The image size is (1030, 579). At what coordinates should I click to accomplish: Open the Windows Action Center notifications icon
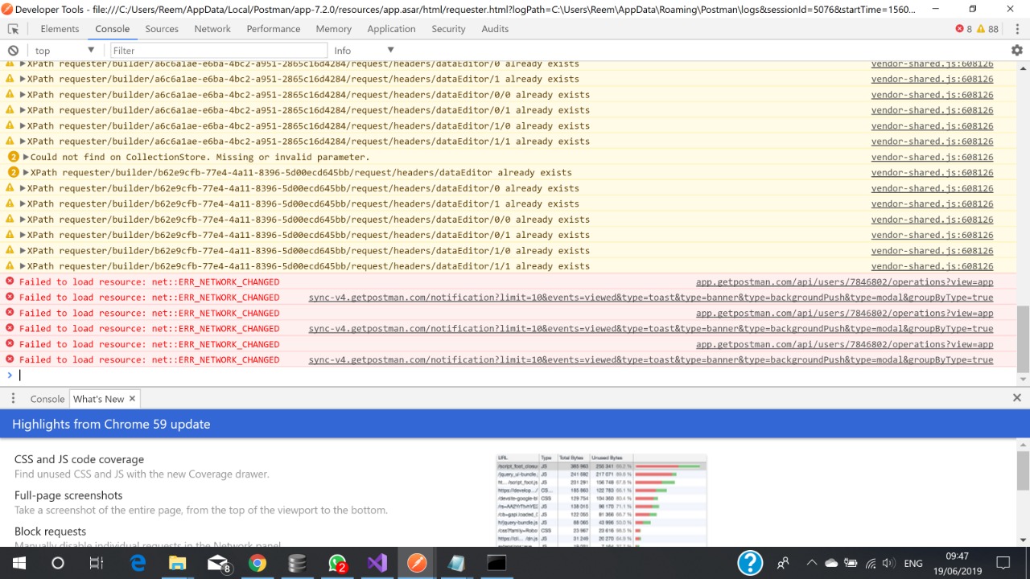coord(1003,563)
